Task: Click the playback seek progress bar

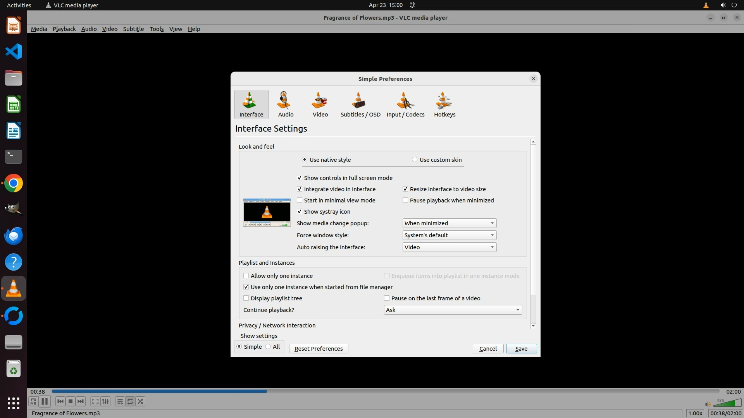Action: [385, 391]
